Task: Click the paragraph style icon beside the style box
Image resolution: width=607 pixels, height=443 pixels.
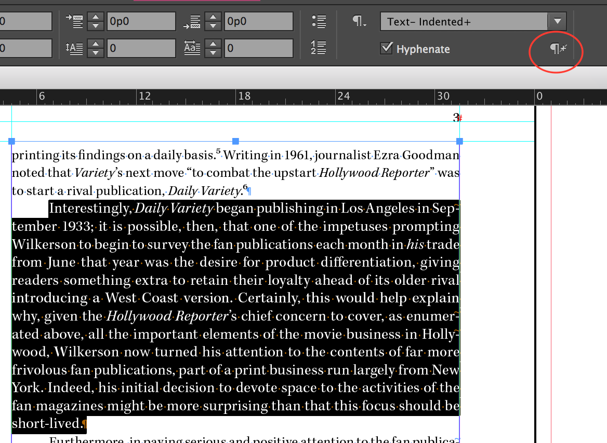Action: (359, 21)
